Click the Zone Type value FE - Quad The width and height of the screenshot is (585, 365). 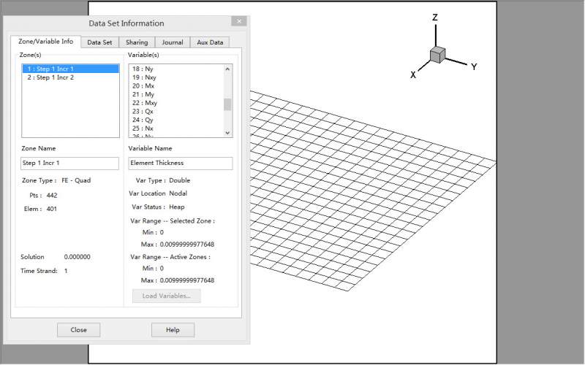coord(76,180)
